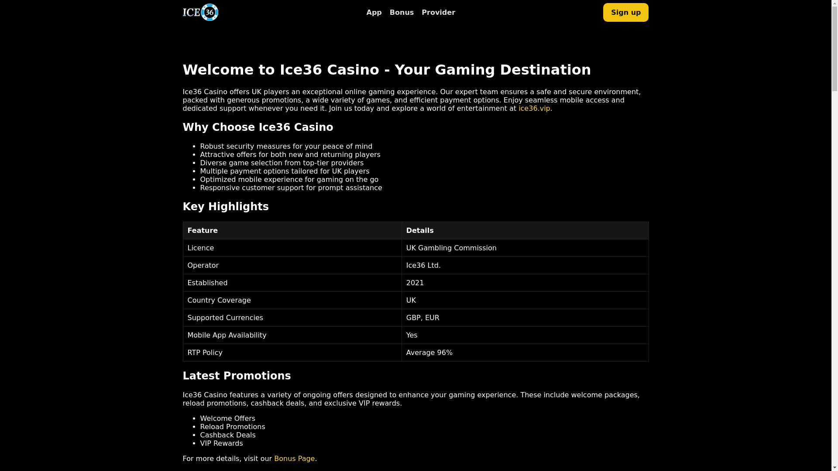Screen dimensions: 838x471
Task: Click 'Diverse game selection' list item
Action: (x=282, y=163)
